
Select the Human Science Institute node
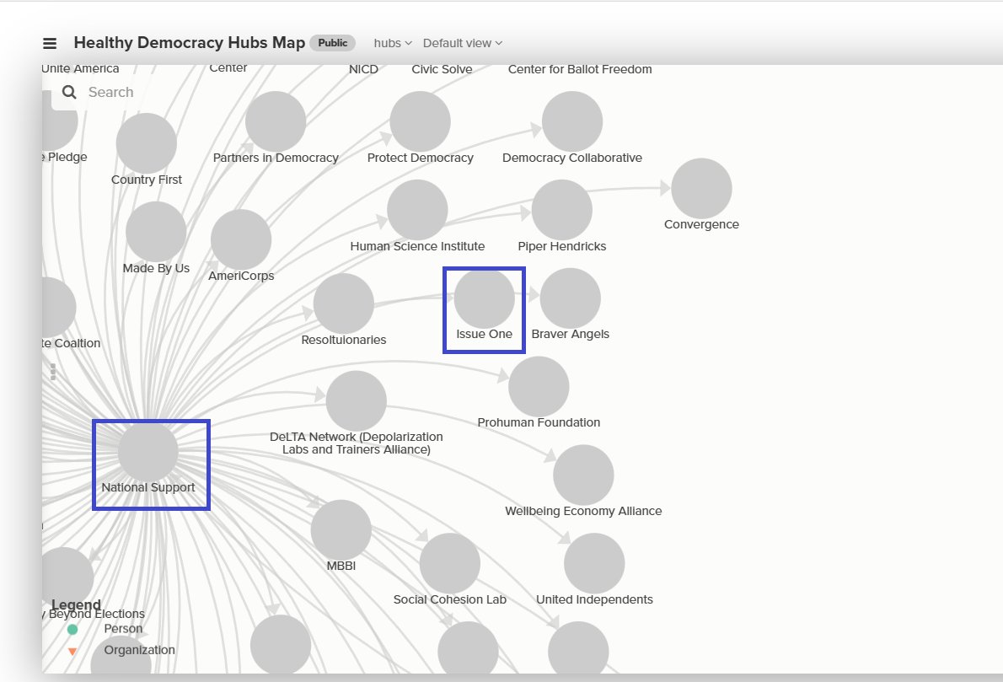coord(417,210)
